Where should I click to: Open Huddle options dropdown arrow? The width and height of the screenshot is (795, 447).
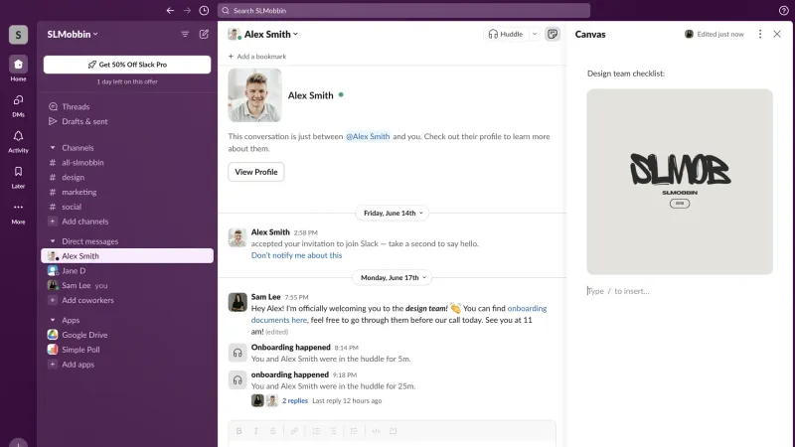point(535,34)
